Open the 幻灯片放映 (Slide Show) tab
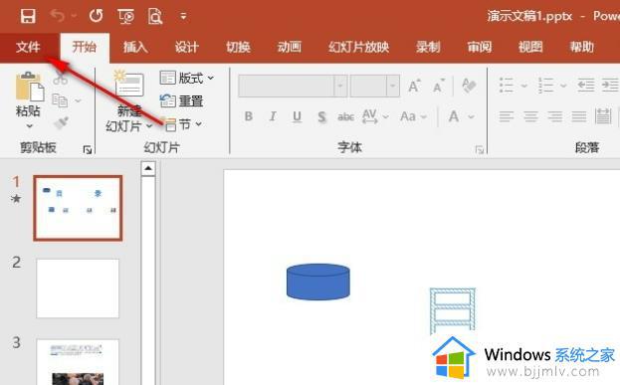This screenshot has width=620, height=385. [358, 47]
